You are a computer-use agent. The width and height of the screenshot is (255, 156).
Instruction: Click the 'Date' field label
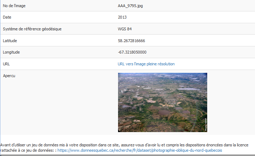click(7, 17)
